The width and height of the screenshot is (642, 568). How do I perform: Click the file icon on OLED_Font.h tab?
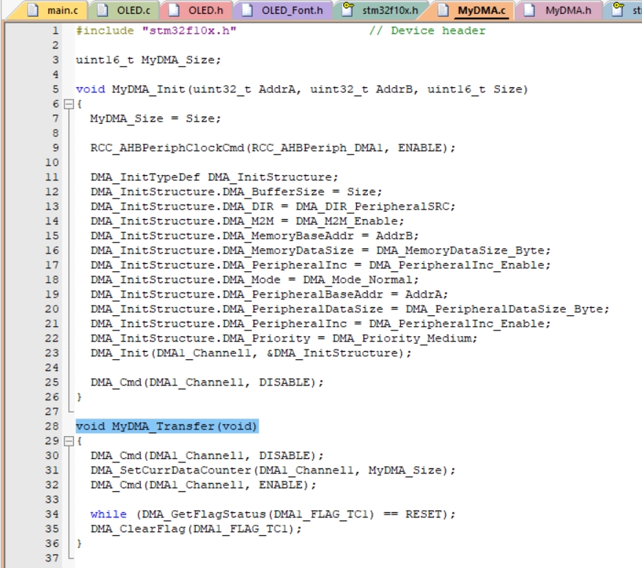(247, 10)
